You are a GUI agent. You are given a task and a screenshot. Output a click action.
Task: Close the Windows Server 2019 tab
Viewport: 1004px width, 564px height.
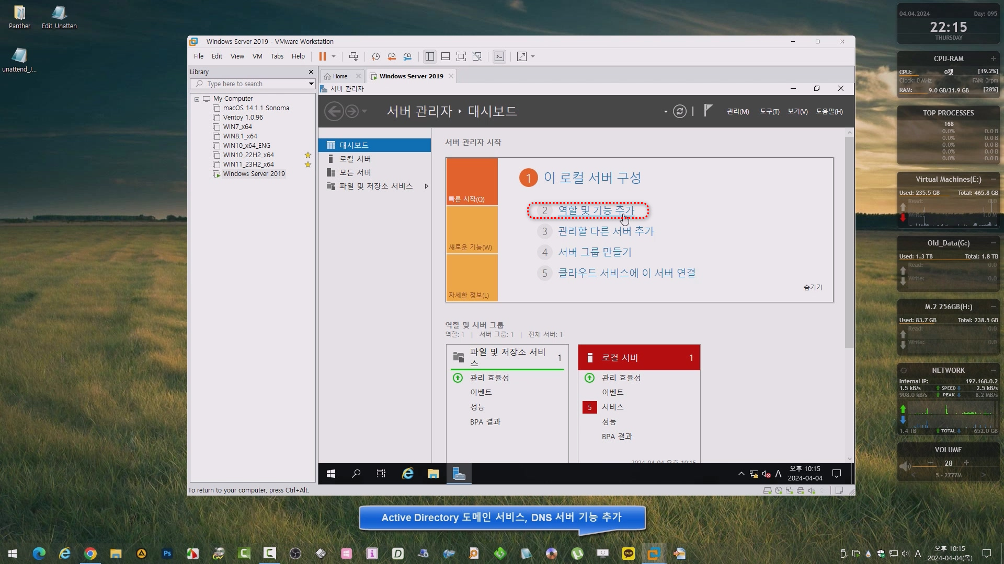tap(451, 76)
